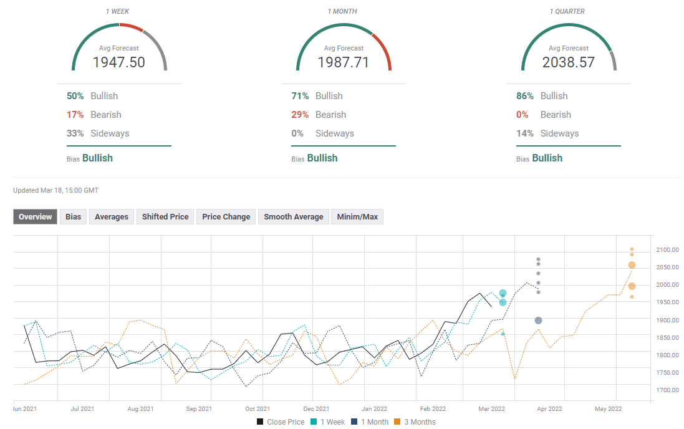
Task: Click the upper large teal forecast dot
Action: (503, 293)
